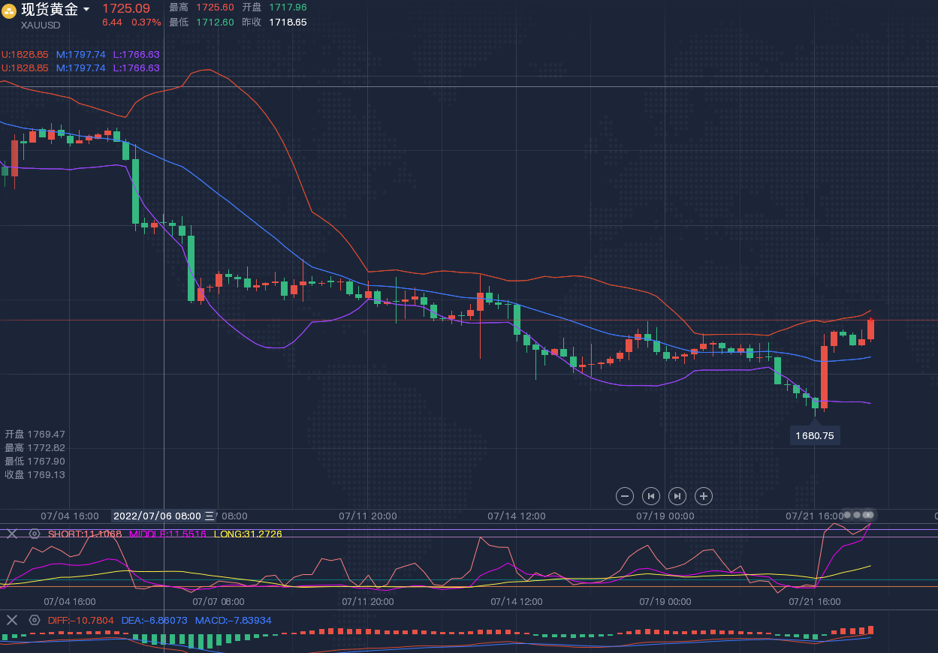
Task: Close the SHORT/MIDDLE/LONG indicator panel
Action: [x=12, y=534]
